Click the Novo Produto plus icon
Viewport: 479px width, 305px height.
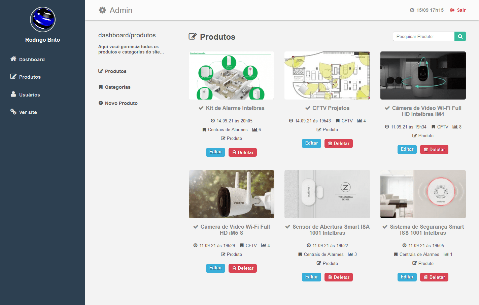pyautogui.click(x=101, y=103)
